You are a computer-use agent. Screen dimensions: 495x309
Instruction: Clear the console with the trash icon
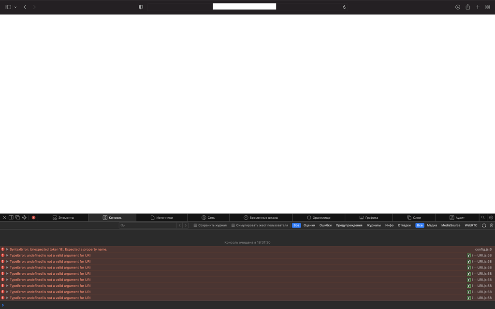[491, 225]
